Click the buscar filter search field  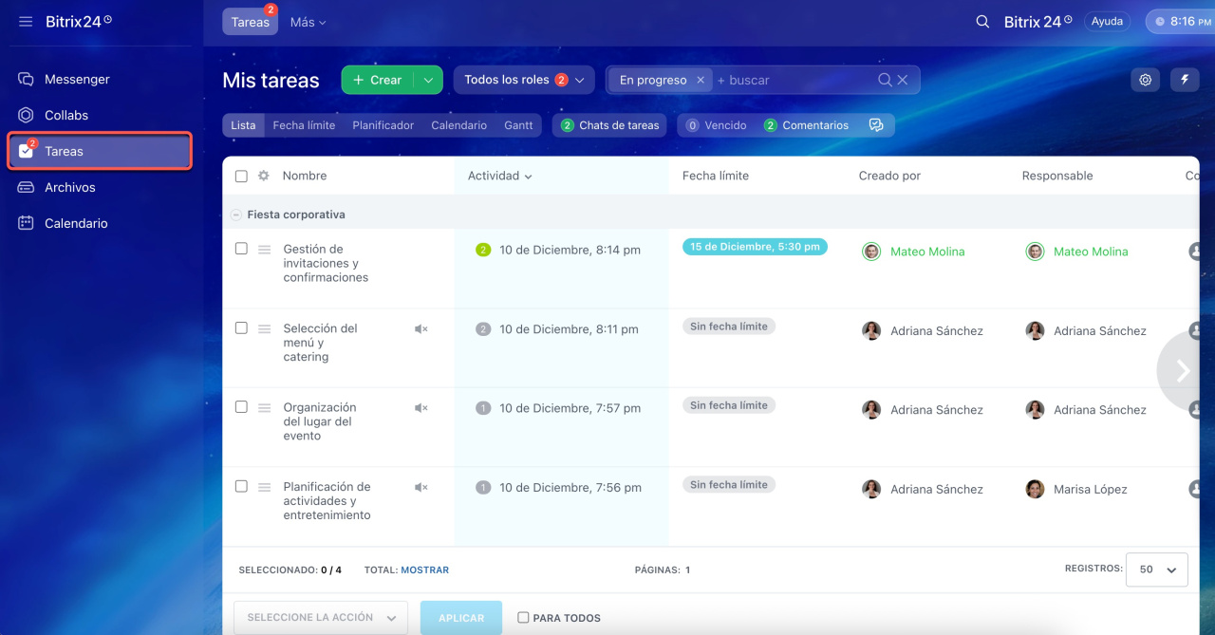[x=793, y=81]
